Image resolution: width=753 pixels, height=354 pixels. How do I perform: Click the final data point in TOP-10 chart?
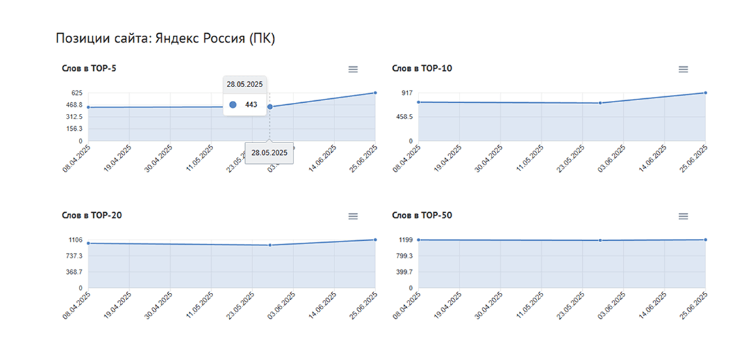click(705, 92)
